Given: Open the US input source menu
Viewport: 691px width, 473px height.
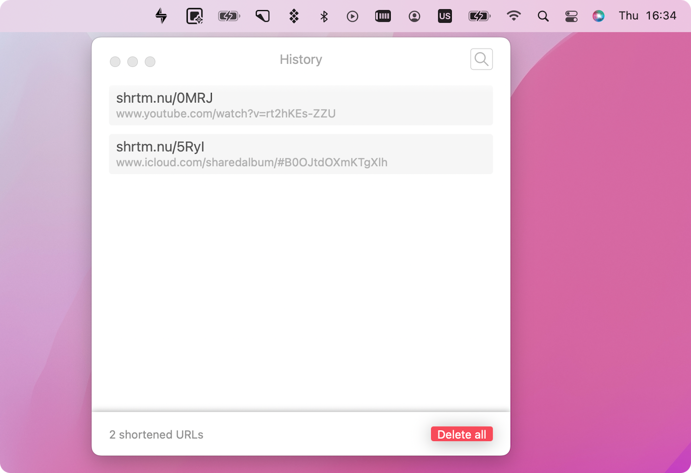Looking at the screenshot, I should pos(444,16).
